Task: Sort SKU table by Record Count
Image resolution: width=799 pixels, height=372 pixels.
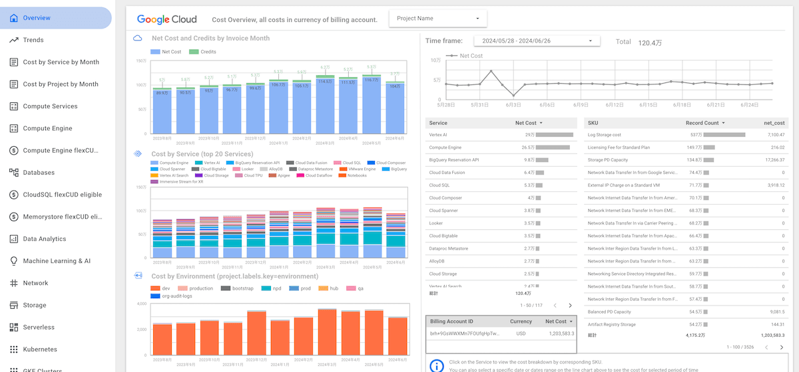Action: pyautogui.click(x=705, y=123)
